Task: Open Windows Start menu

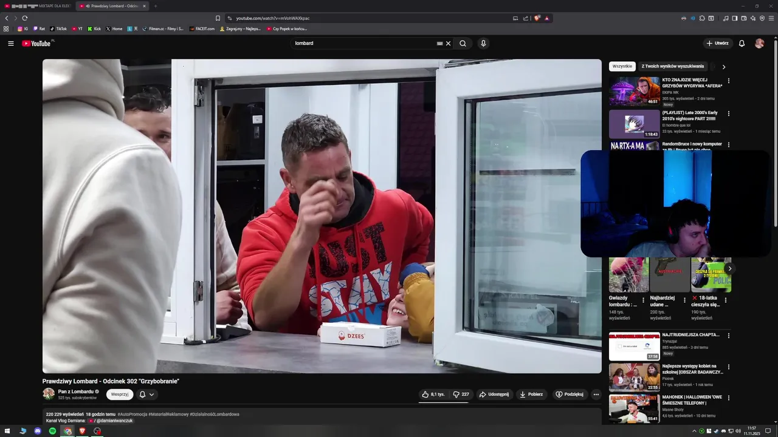Action: (x=7, y=431)
